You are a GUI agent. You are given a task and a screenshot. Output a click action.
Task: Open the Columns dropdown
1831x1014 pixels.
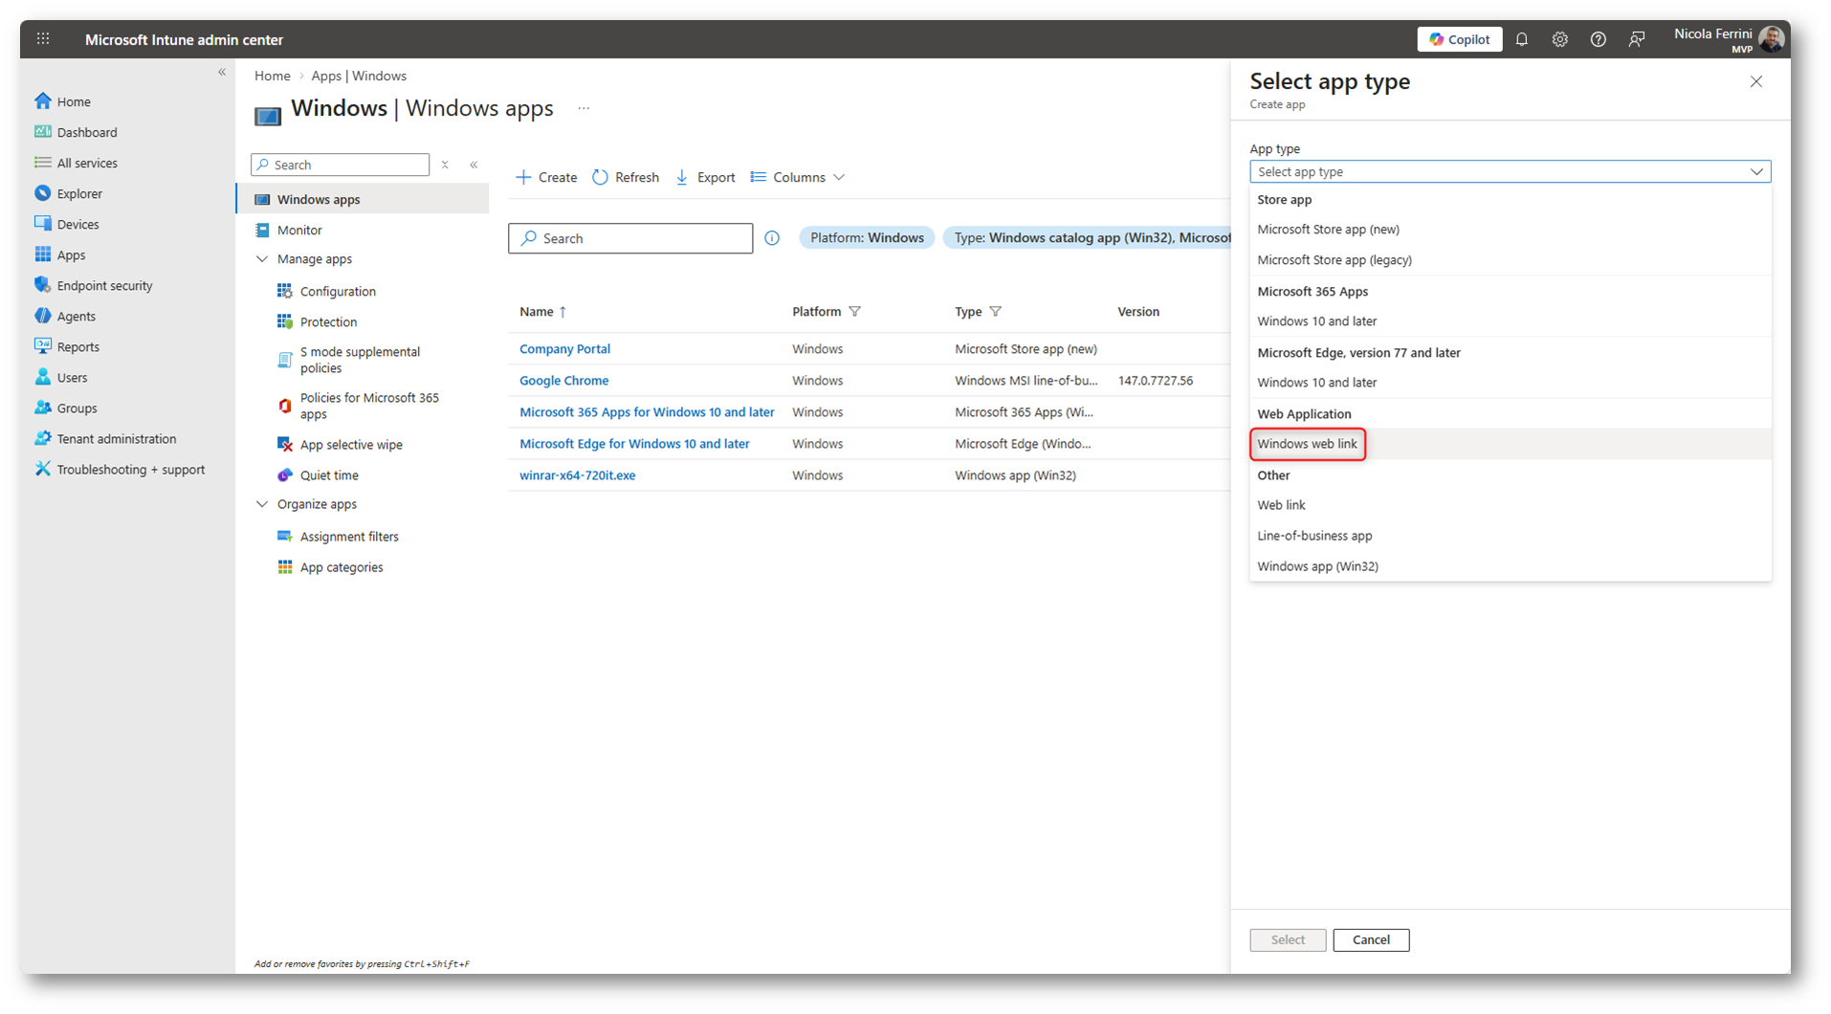[798, 178]
